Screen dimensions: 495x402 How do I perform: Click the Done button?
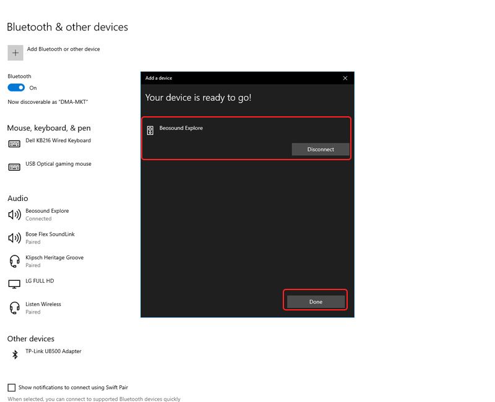[316, 302]
